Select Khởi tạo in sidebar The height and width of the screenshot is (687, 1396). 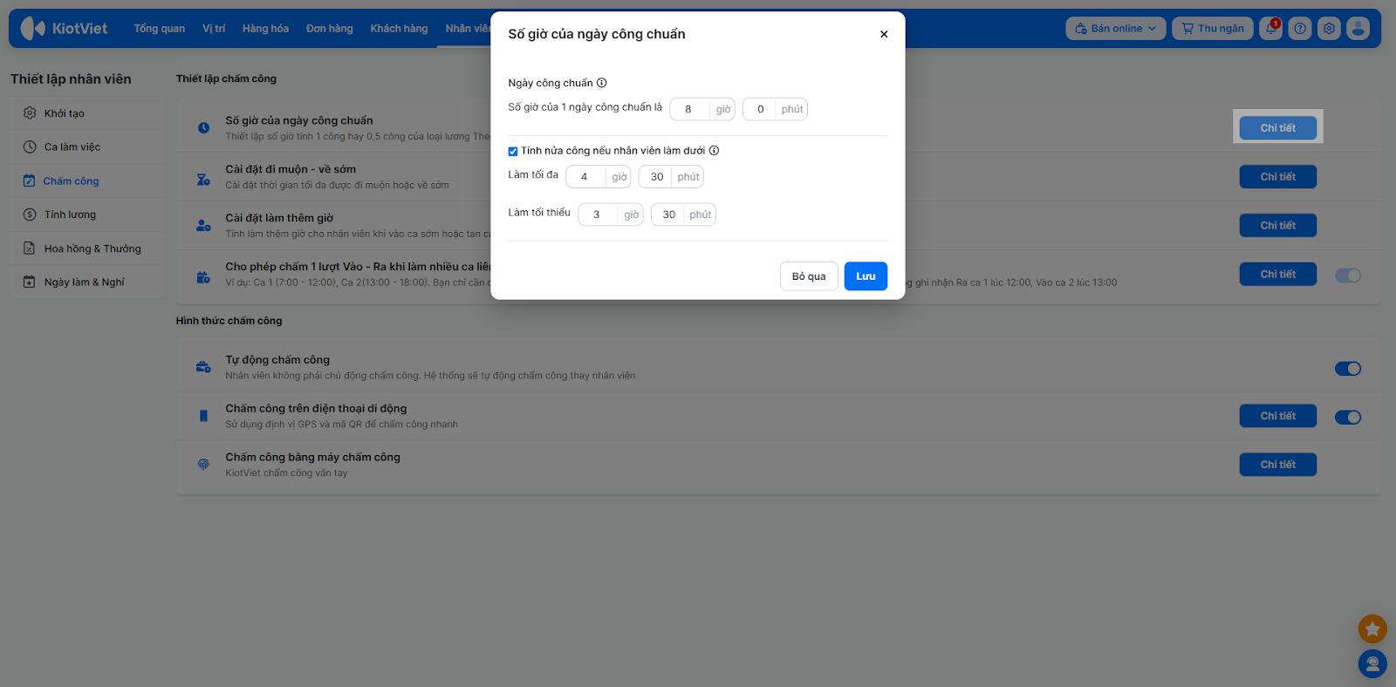[86, 113]
